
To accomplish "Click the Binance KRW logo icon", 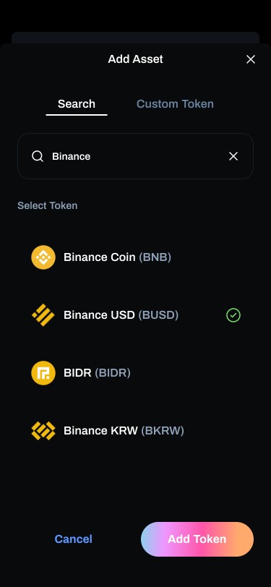I will pos(43,431).
